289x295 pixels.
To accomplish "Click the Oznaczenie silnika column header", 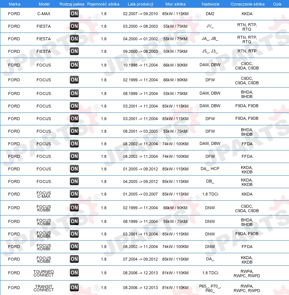I will [248, 4].
